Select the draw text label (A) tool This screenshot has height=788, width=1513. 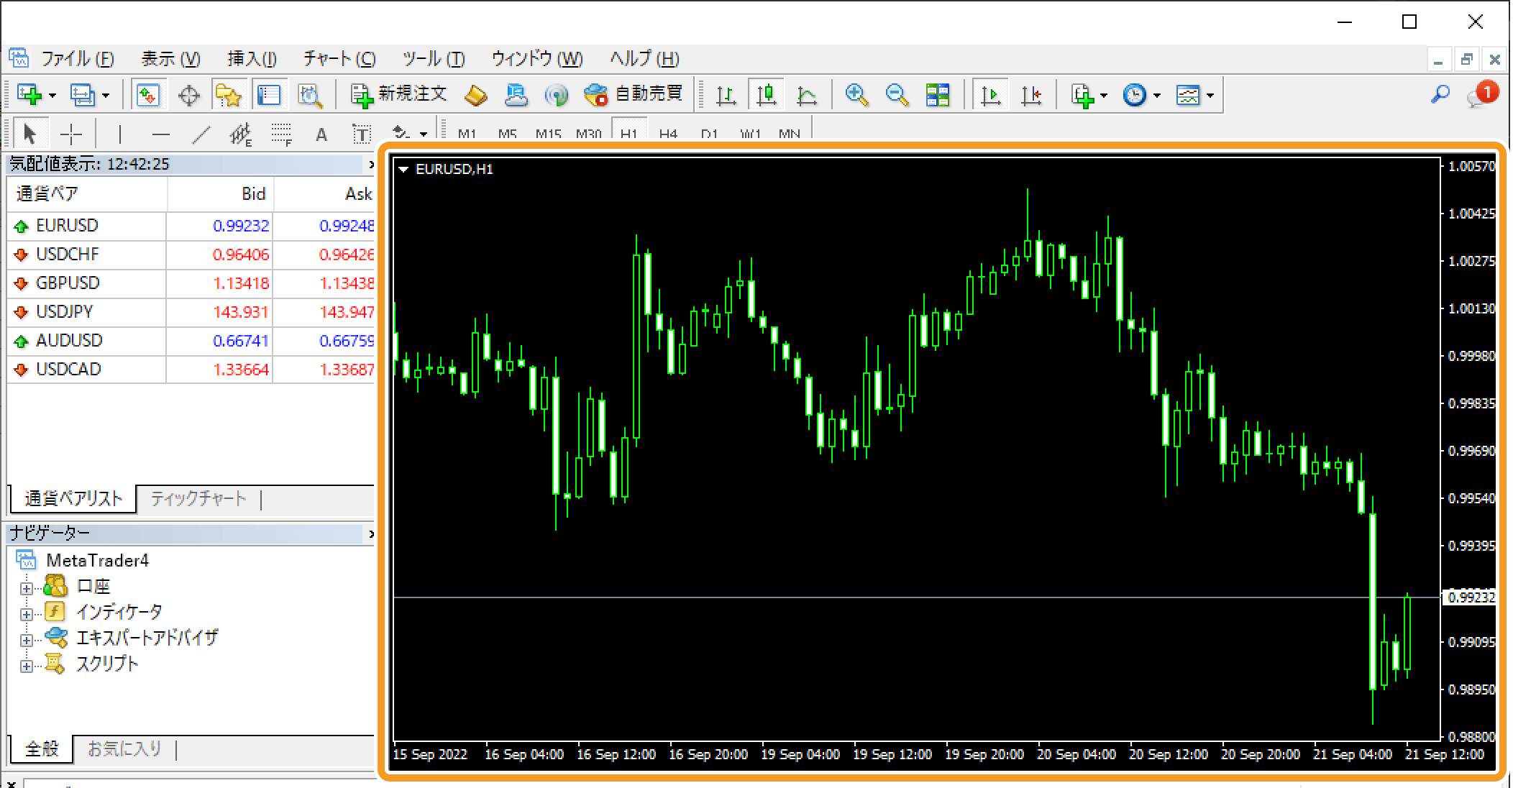click(x=321, y=134)
